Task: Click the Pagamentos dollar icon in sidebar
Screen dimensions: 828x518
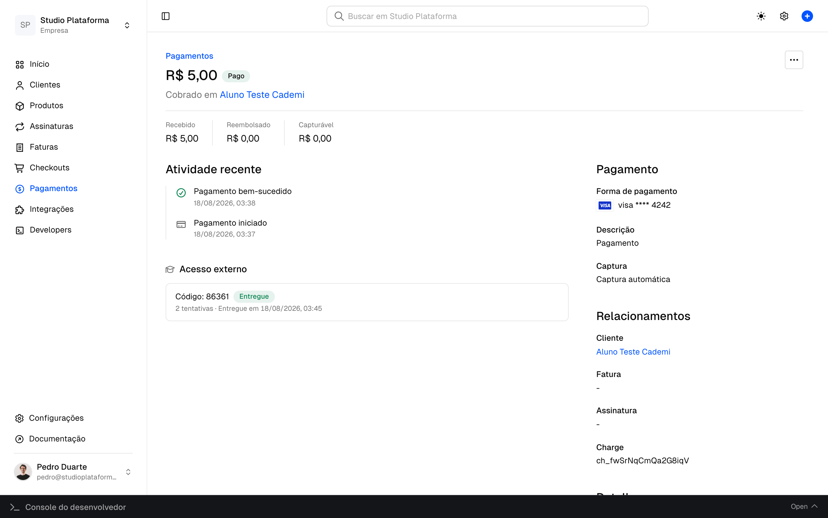Action: point(20,189)
